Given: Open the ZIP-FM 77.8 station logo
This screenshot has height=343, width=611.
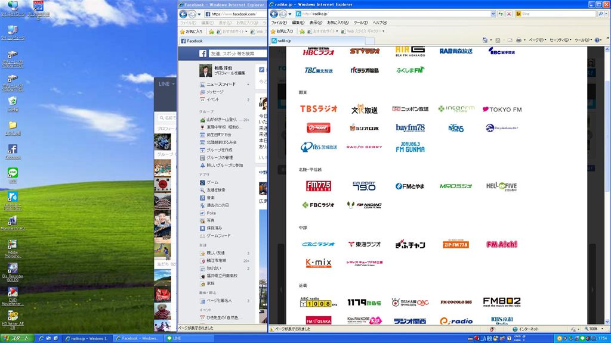Looking at the screenshot, I should 456,244.
